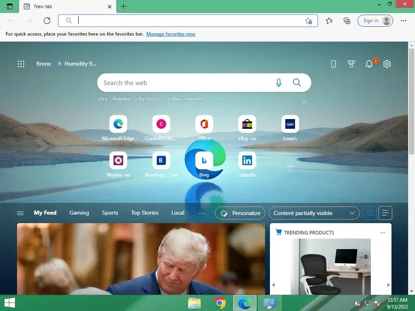Click the Humidity weather info
415x311 pixels.
76,64
